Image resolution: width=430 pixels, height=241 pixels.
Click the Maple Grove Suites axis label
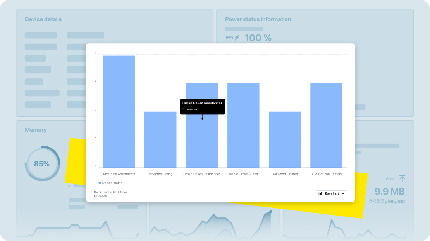[x=243, y=174]
